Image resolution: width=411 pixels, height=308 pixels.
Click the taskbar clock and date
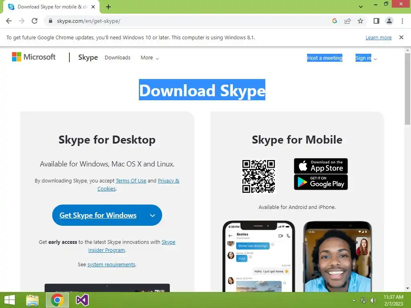tap(393, 300)
